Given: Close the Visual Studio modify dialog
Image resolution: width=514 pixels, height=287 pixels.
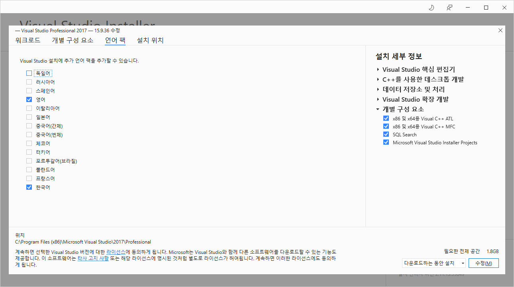Looking at the screenshot, I should (x=500, y=30).
